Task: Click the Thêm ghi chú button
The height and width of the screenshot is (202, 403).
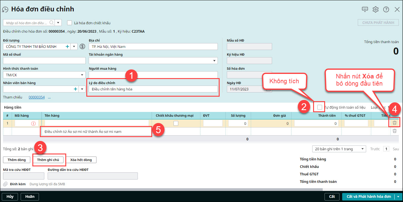Action: [48, 160]
